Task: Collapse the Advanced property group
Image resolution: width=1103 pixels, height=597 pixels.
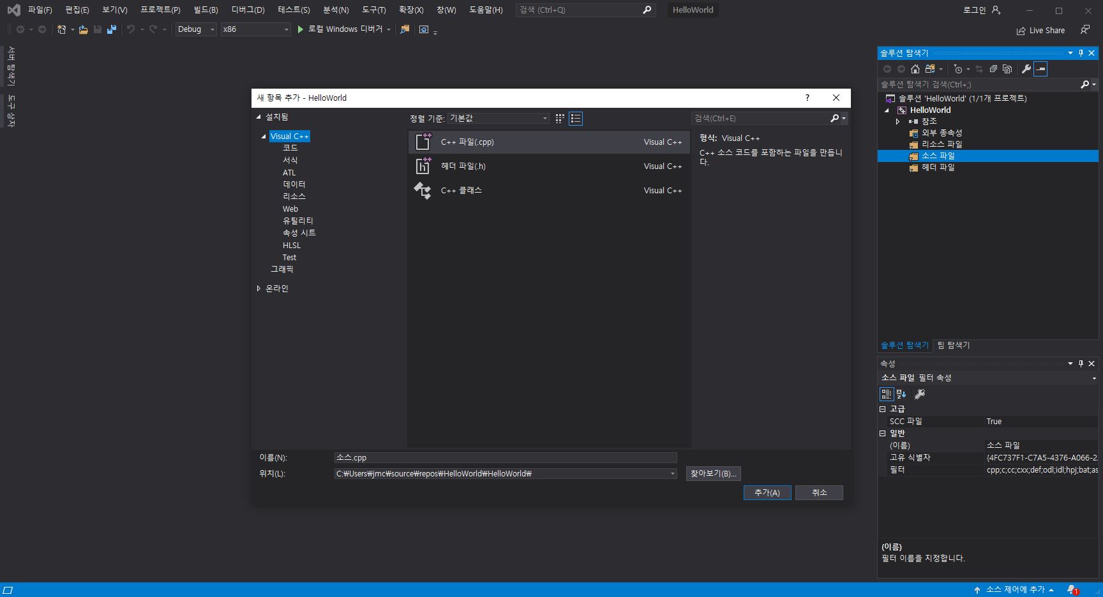Action: pos(883,409)
